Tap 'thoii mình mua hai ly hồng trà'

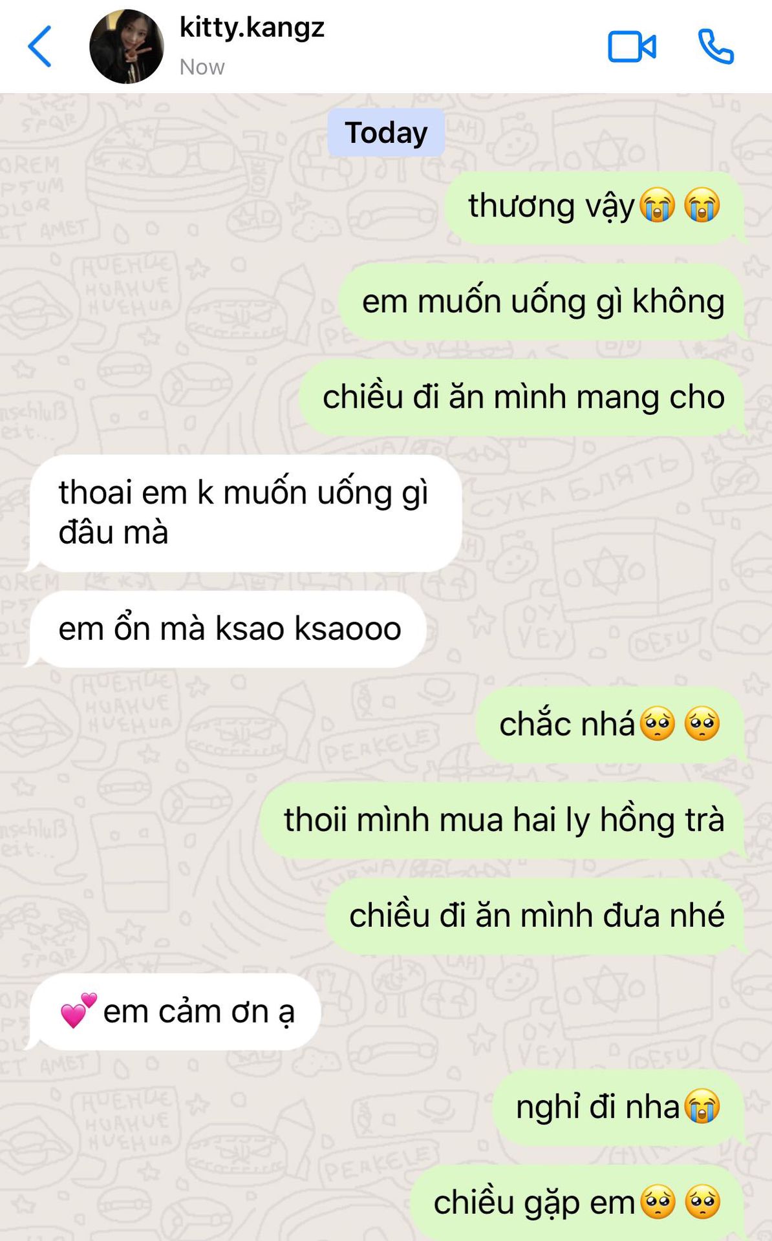point(503,820)
